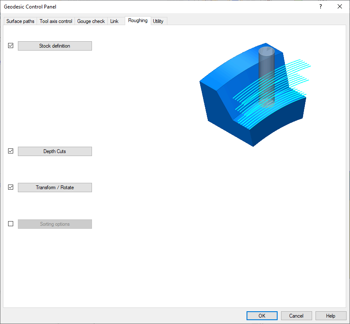Toggle the Transform / Rotate checkbox
Screen dimensions: 350x324
pos(11,187)
